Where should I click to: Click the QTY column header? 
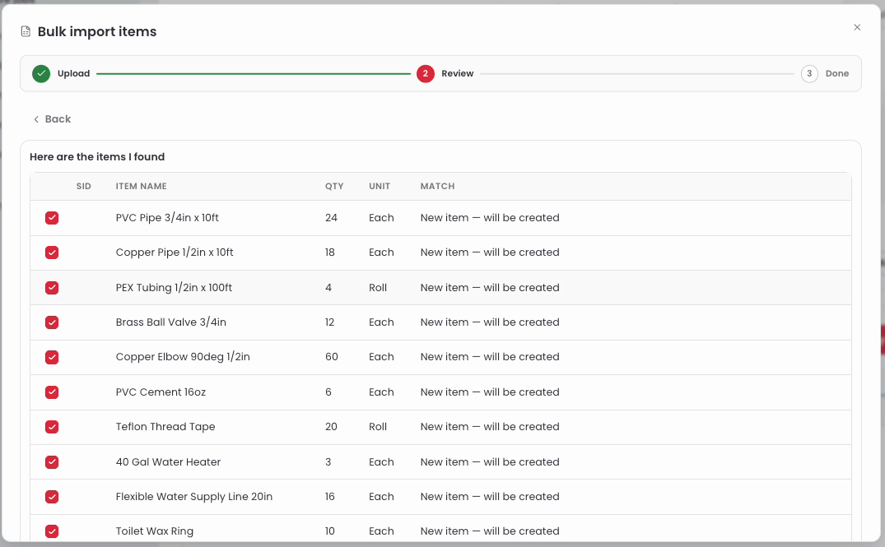[334, 186]
